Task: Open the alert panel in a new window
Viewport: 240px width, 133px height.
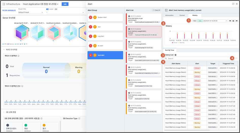Action: click(233, 4)
